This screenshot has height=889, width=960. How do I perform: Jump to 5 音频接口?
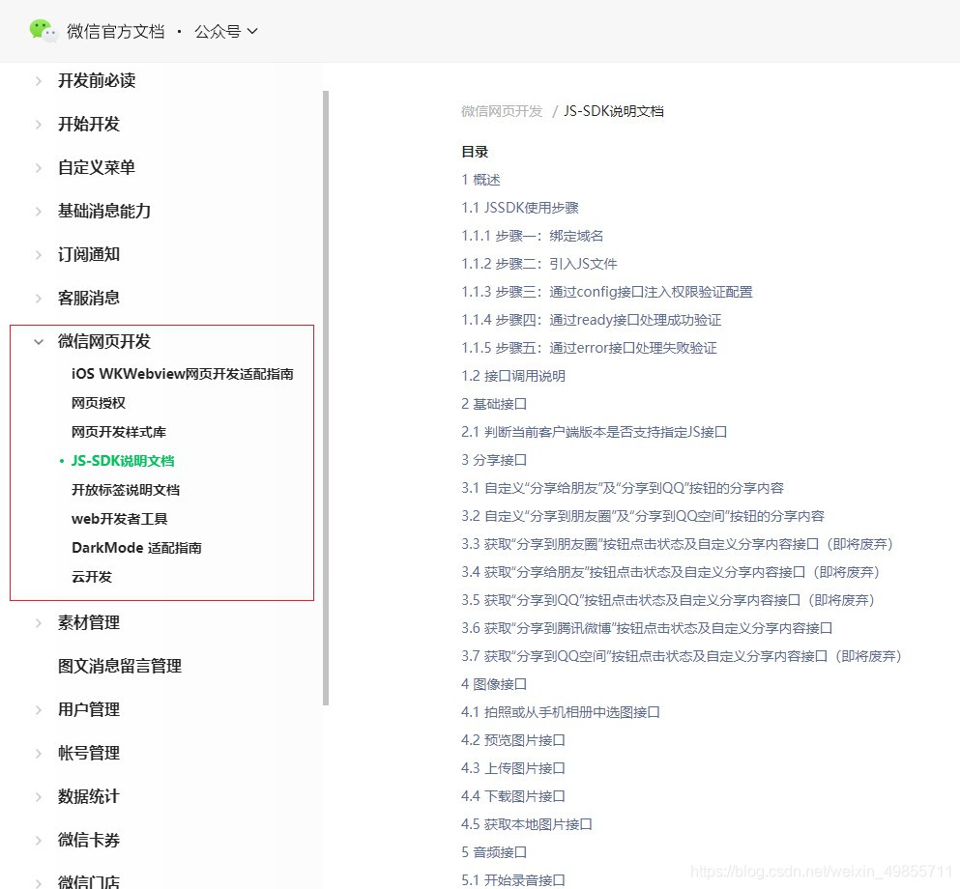(x=494, y=852)
